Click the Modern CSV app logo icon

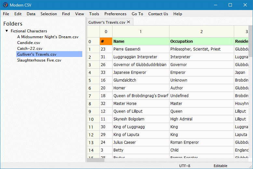click(x=5, y=5)
